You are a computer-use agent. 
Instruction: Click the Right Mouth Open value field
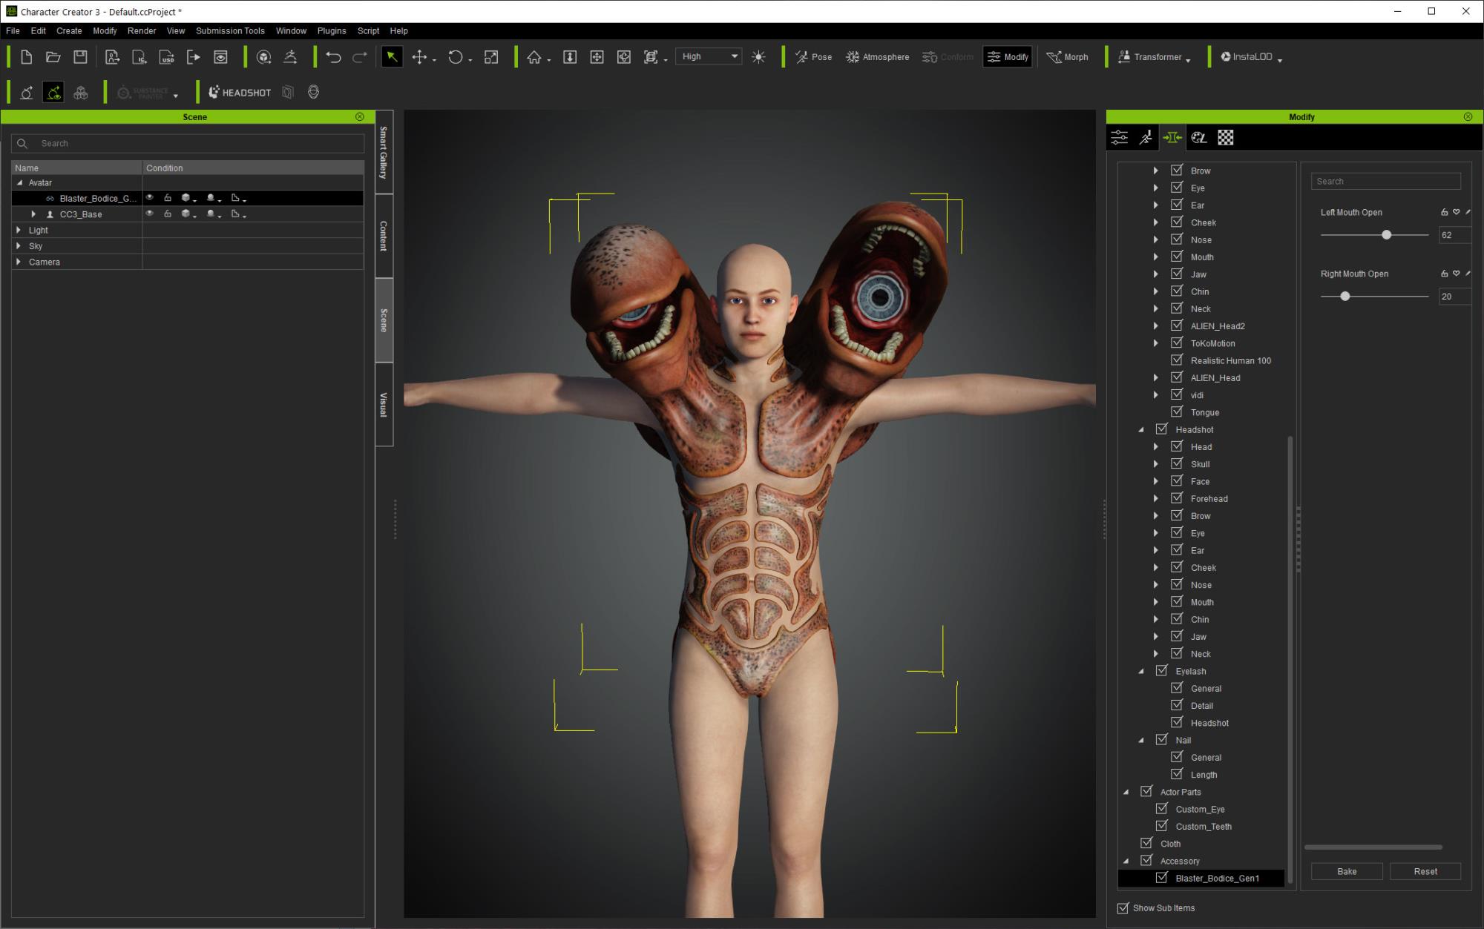(x=1454, y=297)
